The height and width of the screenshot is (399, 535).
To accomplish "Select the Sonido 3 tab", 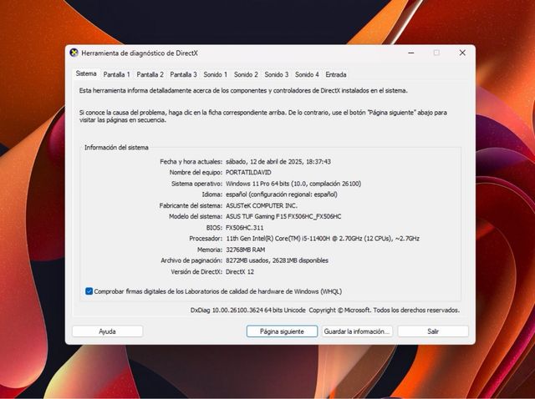I will click(276, 74).
